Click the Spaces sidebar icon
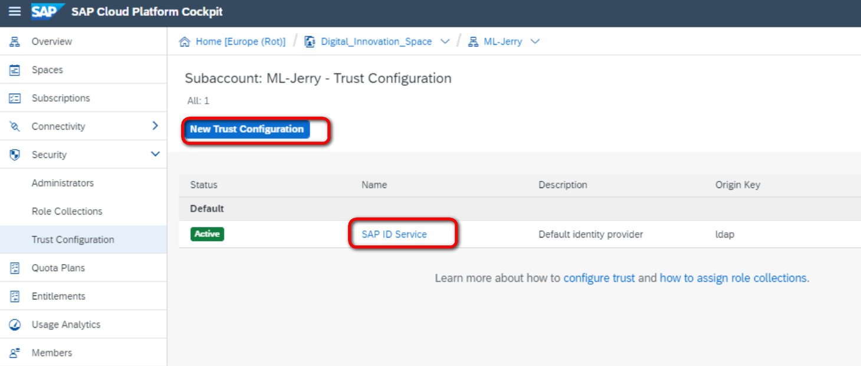861x366 pixels. [15, 70]
